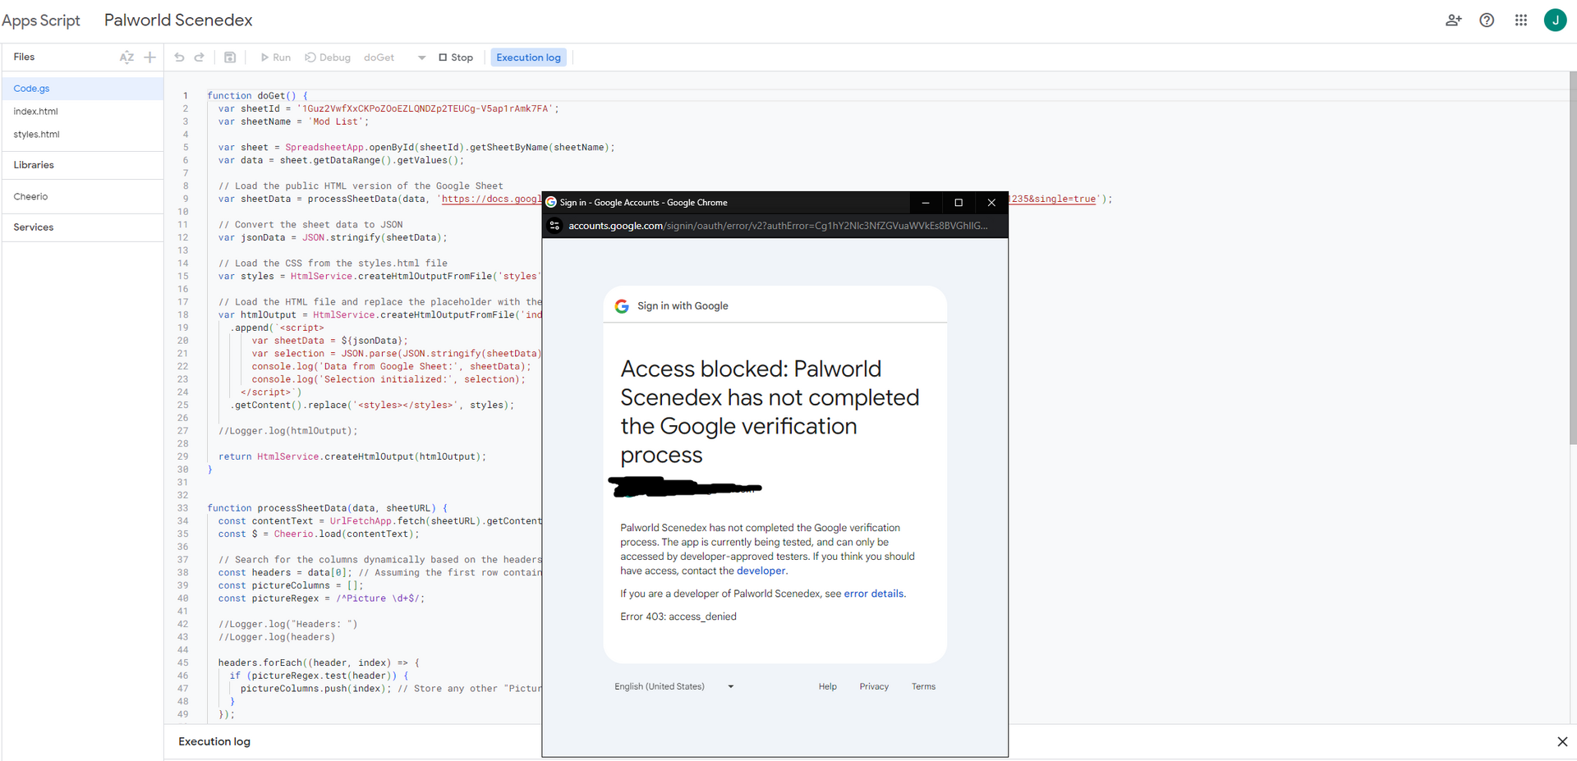Close the Execution log panel

pos(1562,741)
